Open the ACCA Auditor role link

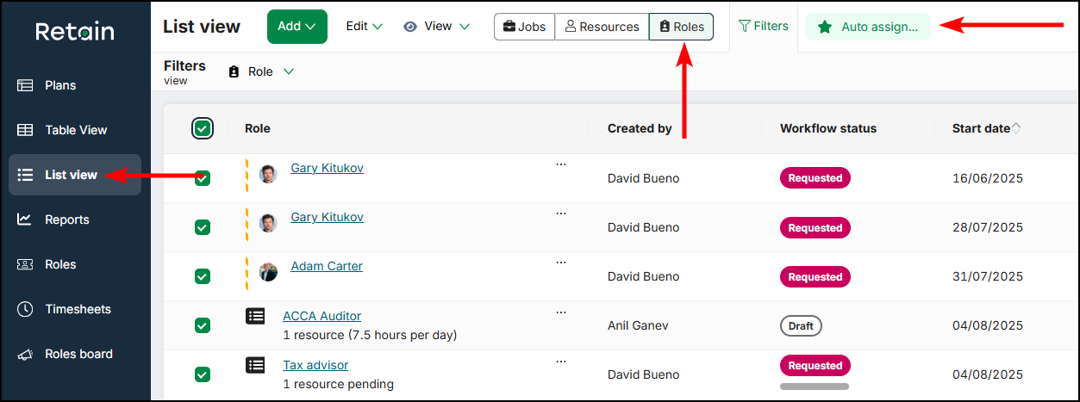pyautogui.click(x=322, y=316)
